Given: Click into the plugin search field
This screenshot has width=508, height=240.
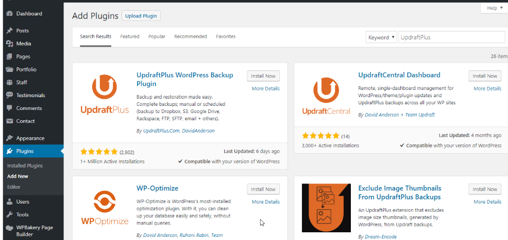Looking at the screenshot, I should (x=452, y=37).
